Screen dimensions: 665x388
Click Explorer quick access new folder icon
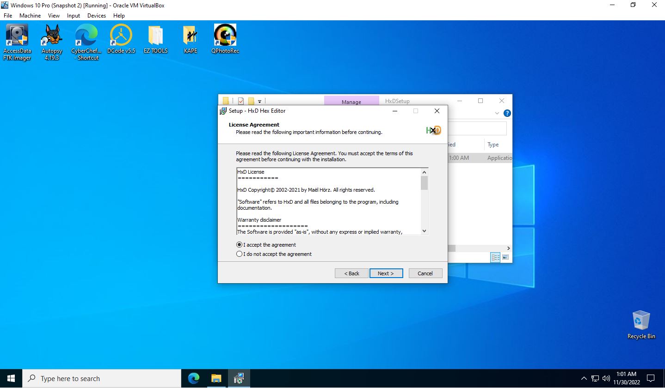pyautogui.click(x=251, y=101)
